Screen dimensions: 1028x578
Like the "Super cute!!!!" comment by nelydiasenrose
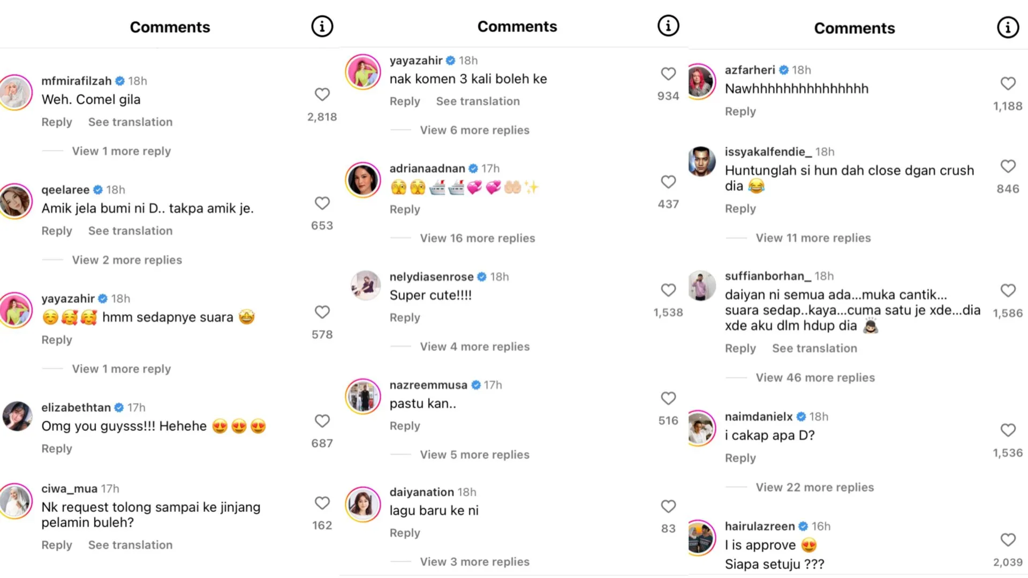668,290
